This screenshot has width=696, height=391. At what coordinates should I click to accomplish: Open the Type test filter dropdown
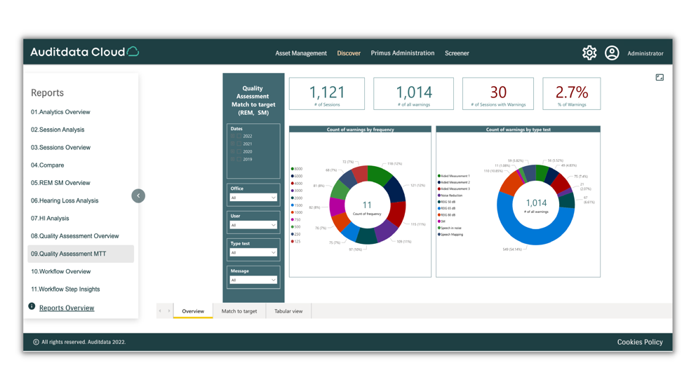pos(253,253)
